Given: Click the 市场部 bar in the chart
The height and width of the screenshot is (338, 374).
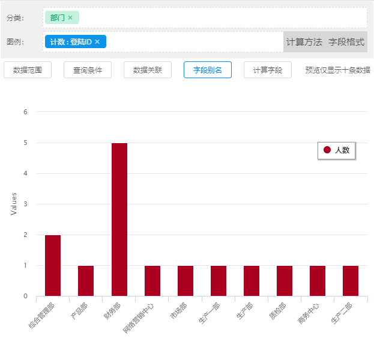Looking at the screenshot, I should 185,281.
